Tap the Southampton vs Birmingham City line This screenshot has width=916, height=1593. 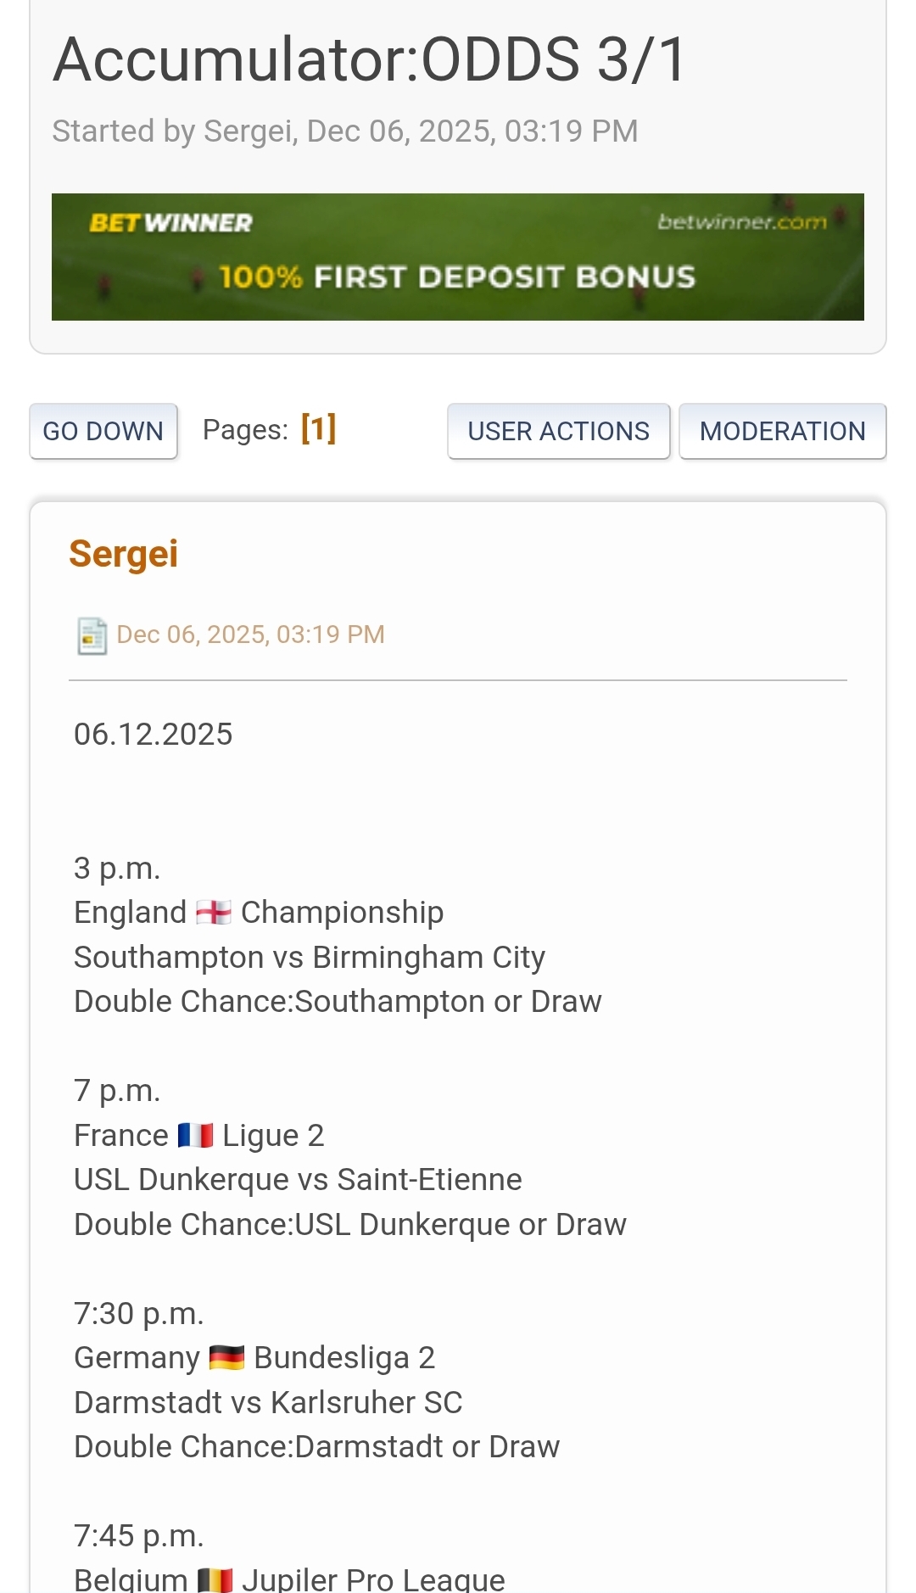(310, 957)
